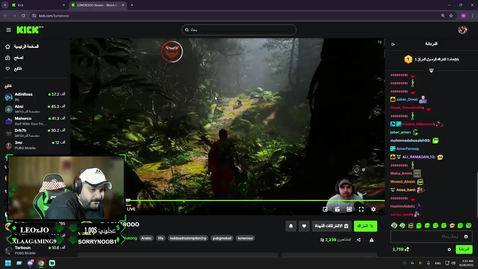Image resolution: width=478 pixels, height=269 pixels.
Task: Open Tarboun channel in sidebar
Action: click(x=35, y=250)
